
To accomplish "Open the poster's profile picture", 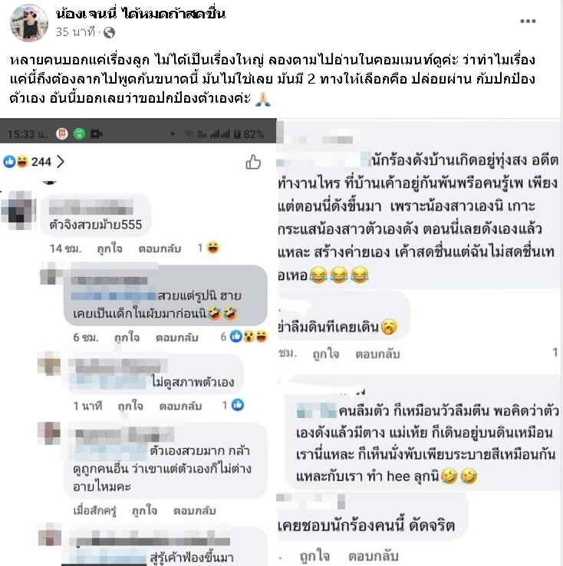I will (x=29, y=23).
